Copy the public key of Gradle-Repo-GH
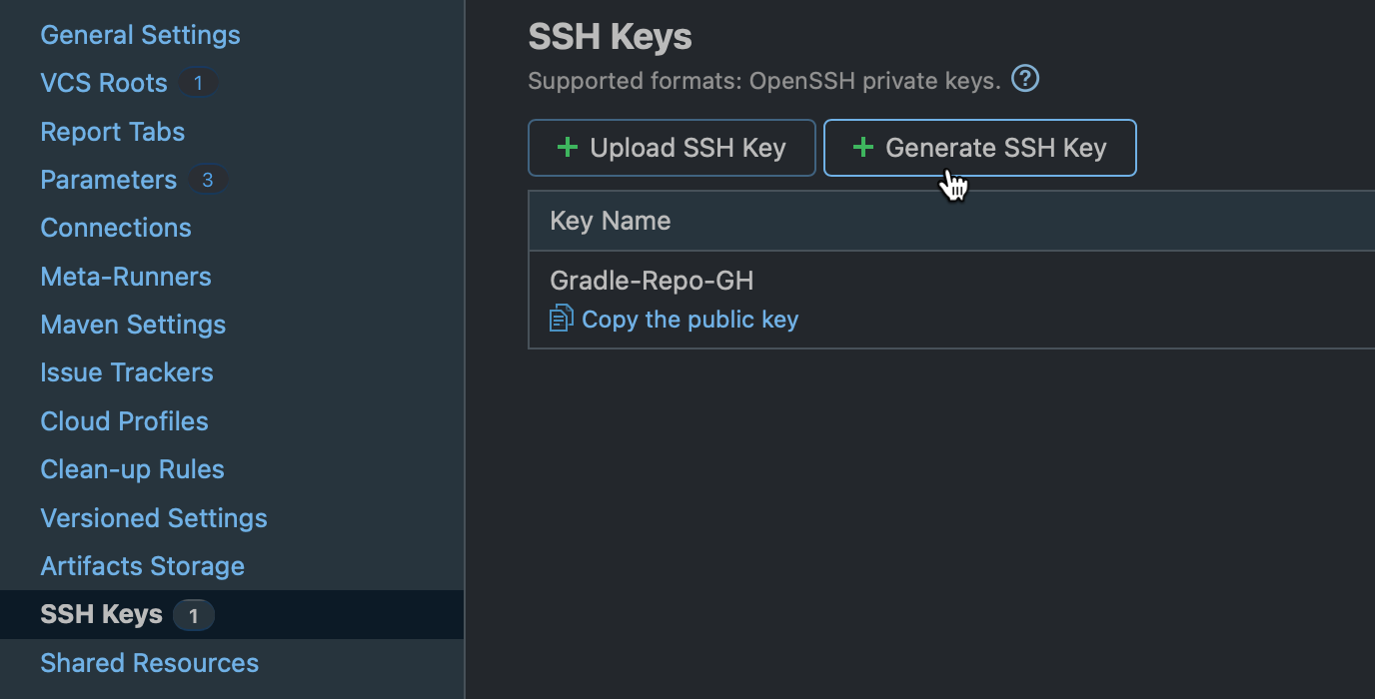This screenshot has height=699, width=1375. [689, 319]
